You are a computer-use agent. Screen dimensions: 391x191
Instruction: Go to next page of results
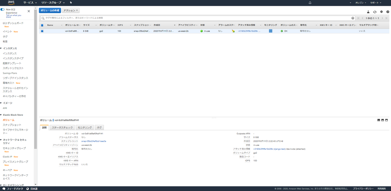point(382,18)
